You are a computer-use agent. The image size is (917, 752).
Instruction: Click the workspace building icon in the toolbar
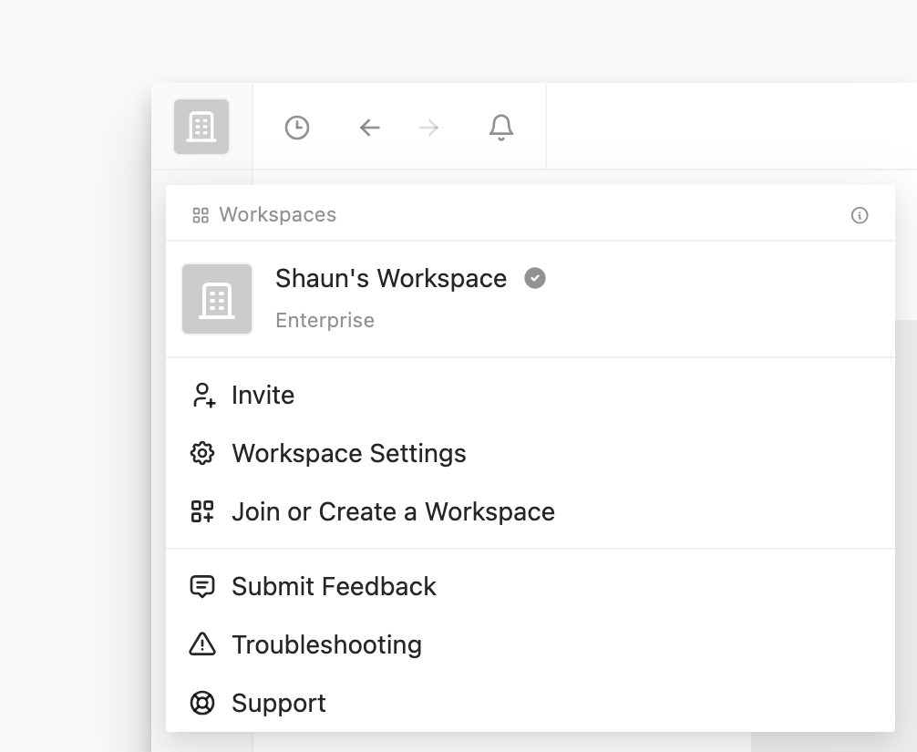(201, 127)
